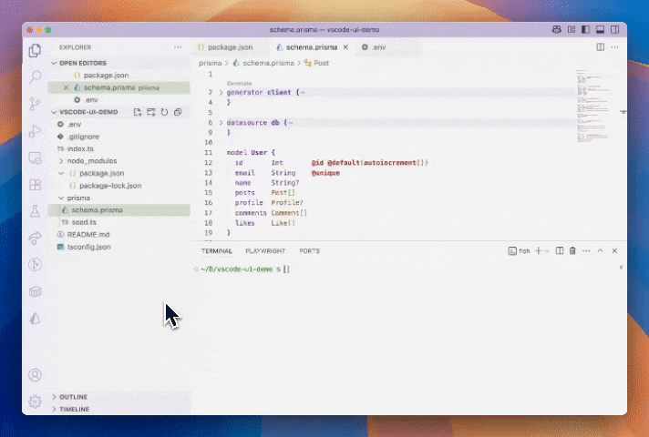
Task: Open index.ts from the file tree
Action: [x=80, y=148]
